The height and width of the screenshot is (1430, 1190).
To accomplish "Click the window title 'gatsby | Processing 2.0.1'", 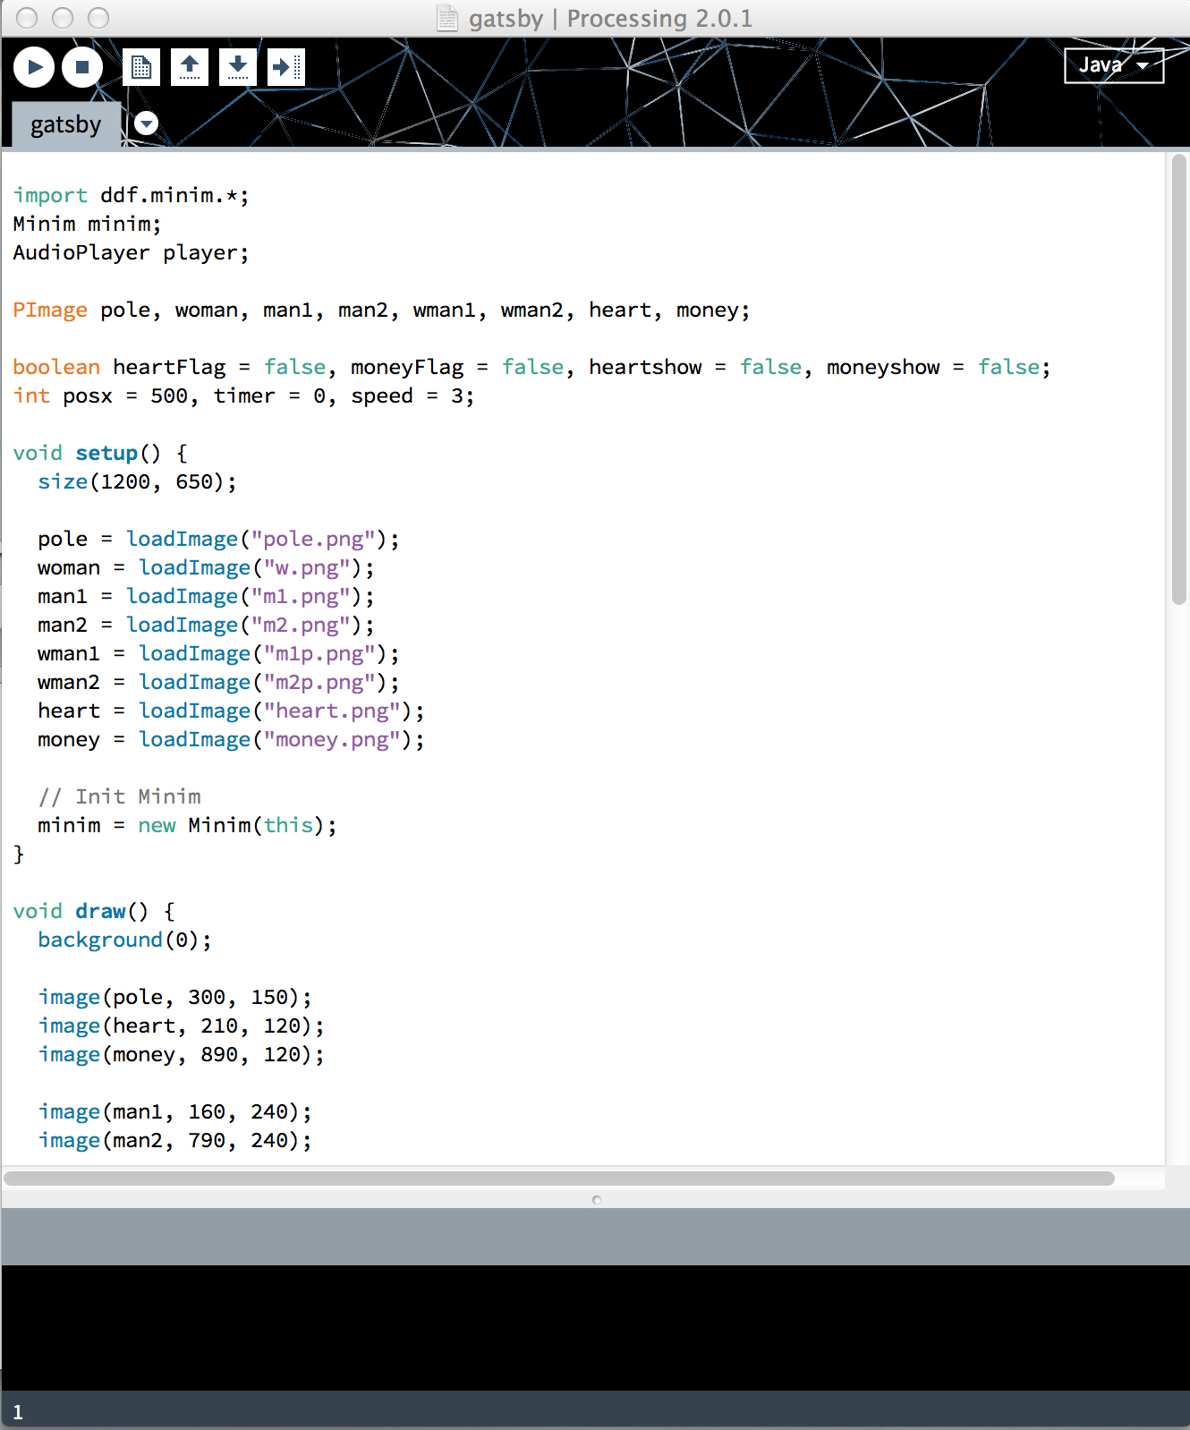I will [611, 18].
